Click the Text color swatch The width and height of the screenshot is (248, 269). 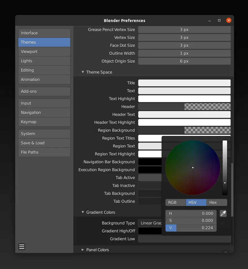tap(184, 91)
